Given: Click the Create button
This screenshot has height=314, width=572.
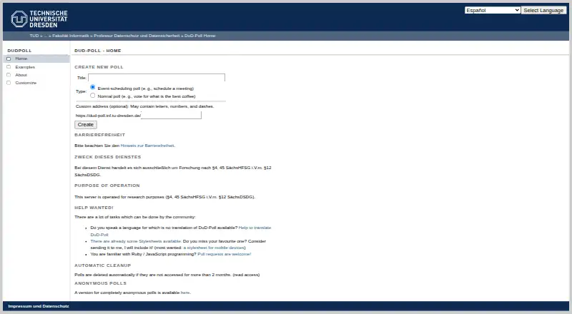Looking at the screenshot, I should [86, 125].
